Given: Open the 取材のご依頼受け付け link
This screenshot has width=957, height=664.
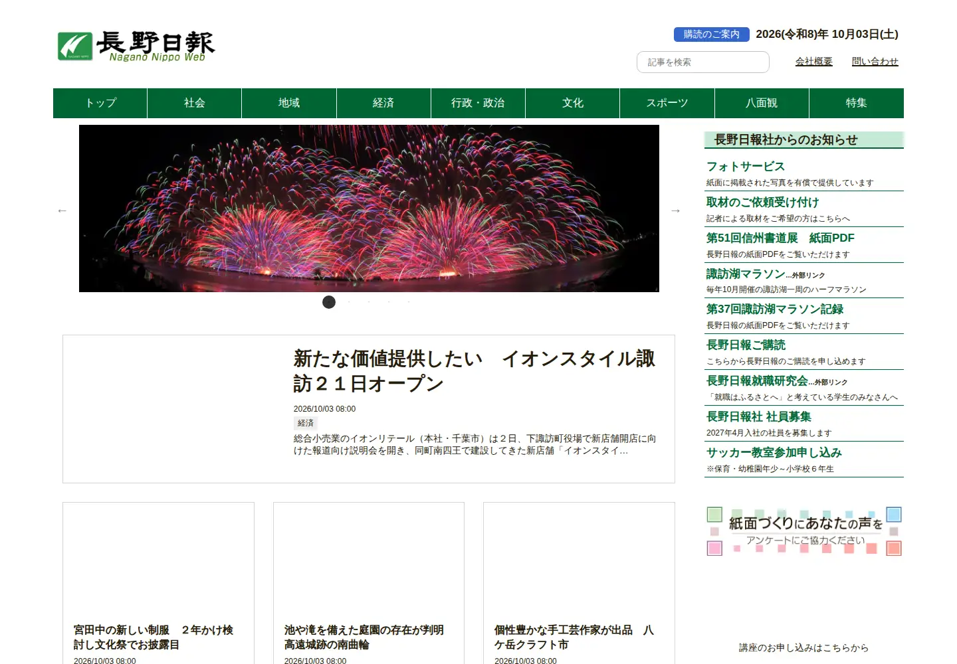Looking at the screenshot, I should point(762,202).
